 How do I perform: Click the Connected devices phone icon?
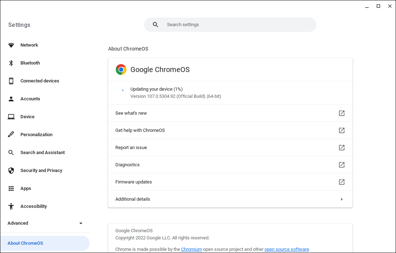(11, 81)
